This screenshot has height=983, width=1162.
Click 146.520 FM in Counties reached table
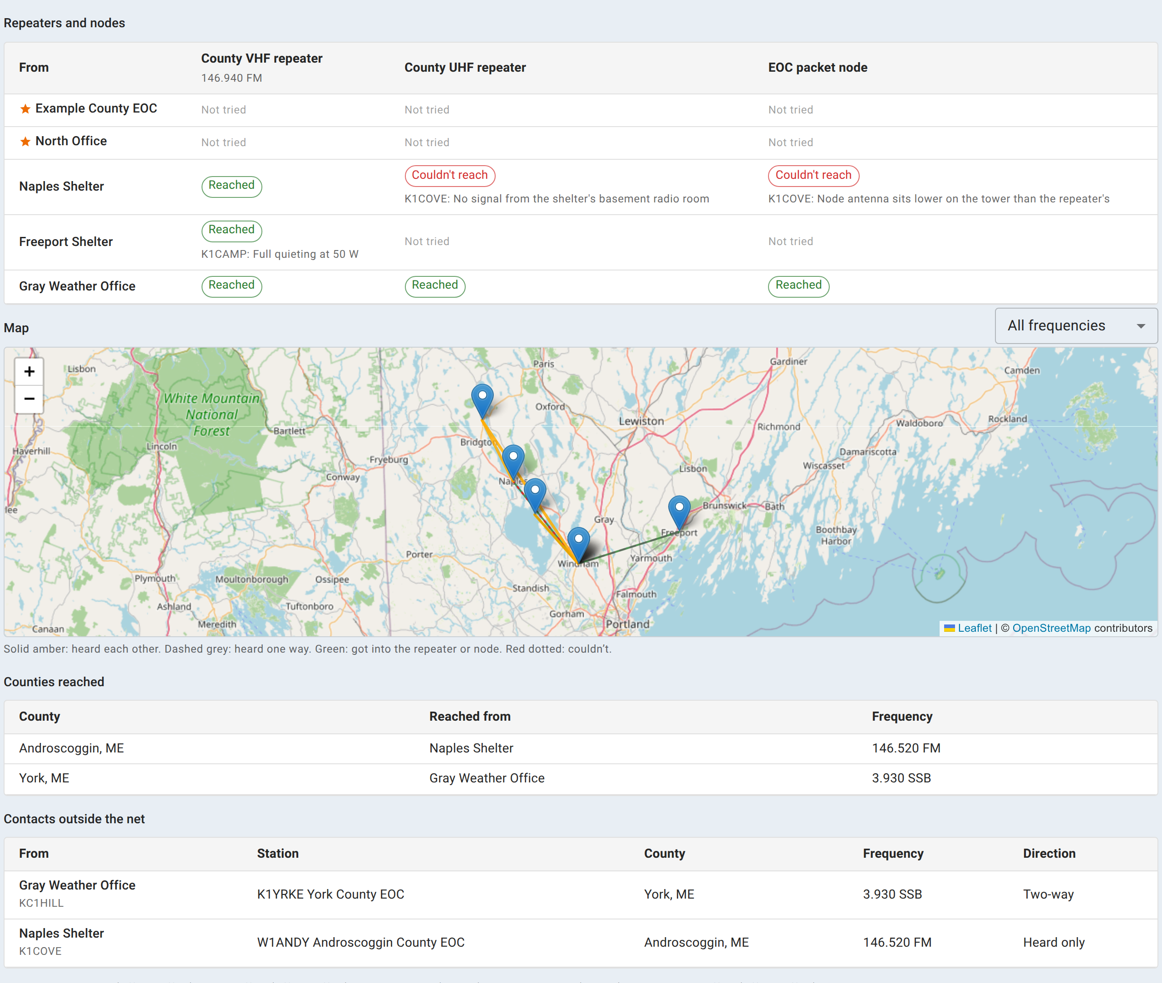point(906,748)
